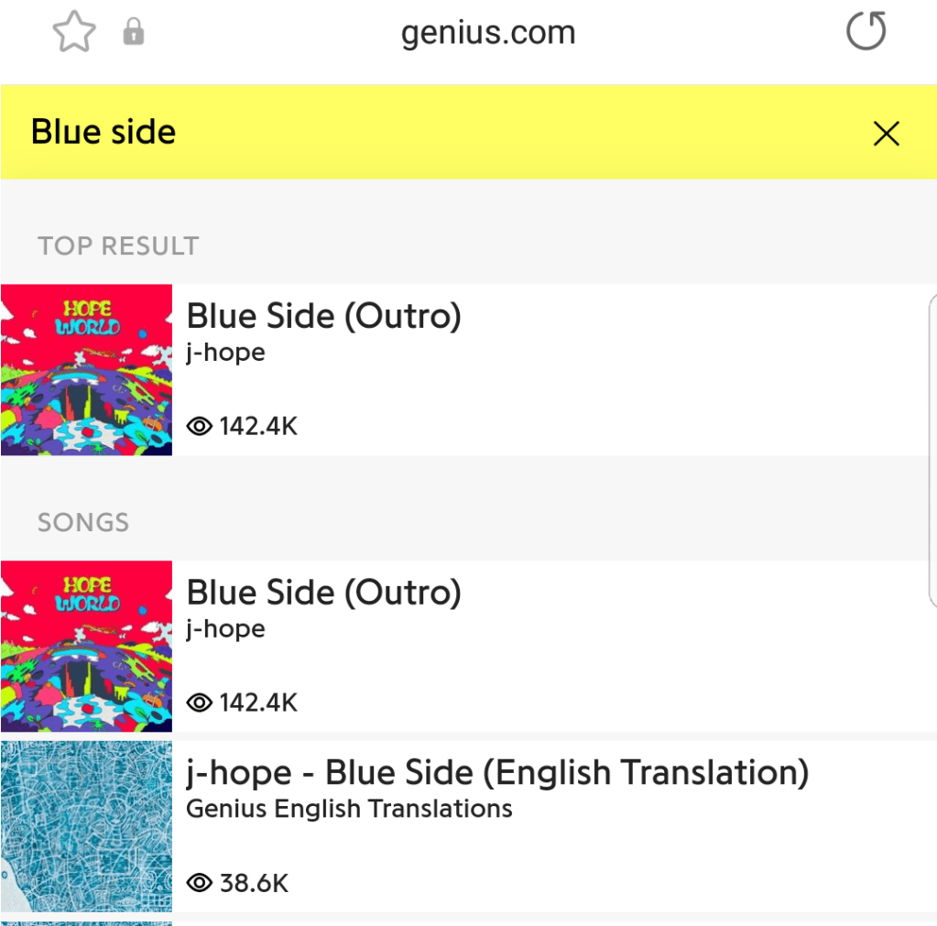
Task: Clear the "Blue side" search with X
Action: [x=886, y=134]
